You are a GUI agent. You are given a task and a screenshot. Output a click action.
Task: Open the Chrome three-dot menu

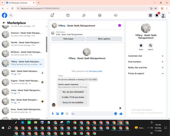pos(167,8)
